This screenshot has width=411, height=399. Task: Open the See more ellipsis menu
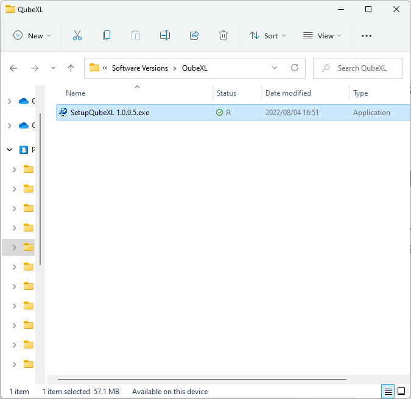366,36
